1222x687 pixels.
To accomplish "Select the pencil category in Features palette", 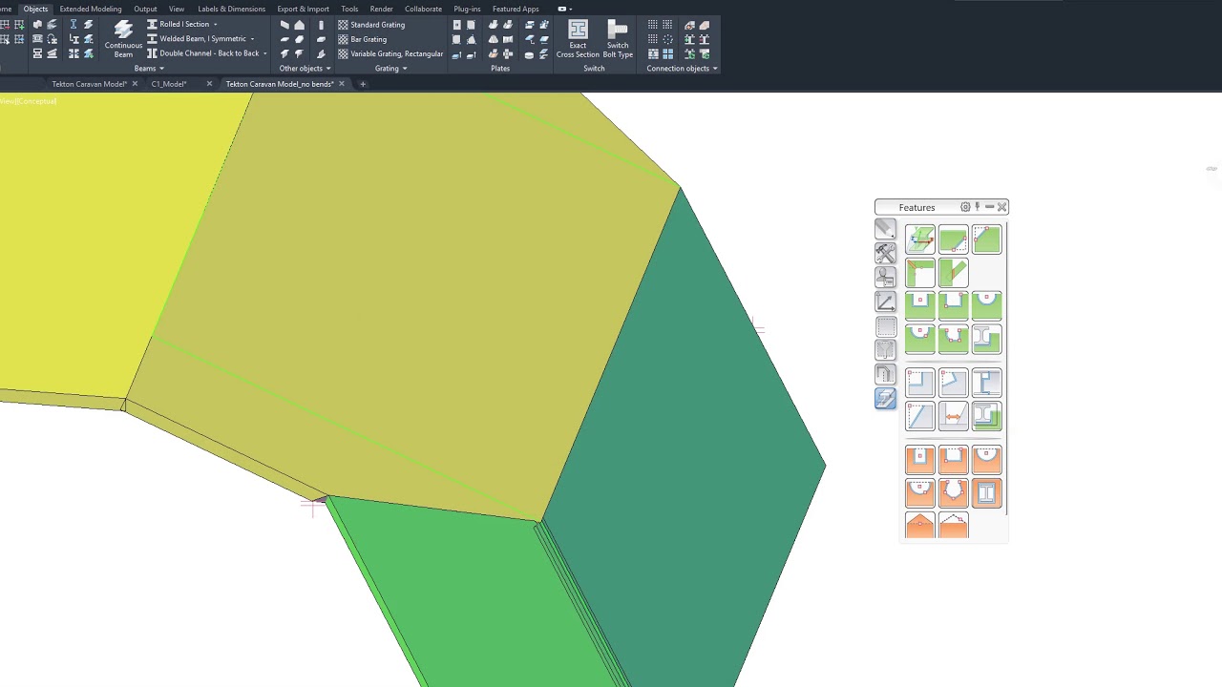I will click(885, 229).
